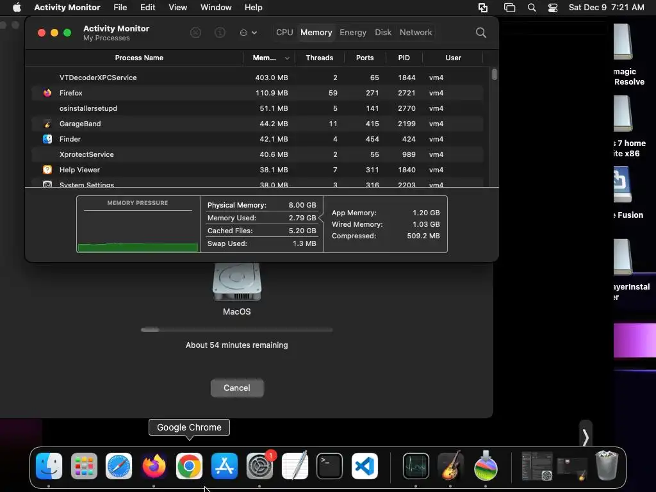Image resolution: width=656 pixels, height=492 pixels.
Task: Click the process list vertical scrollbar
Action: pos(495,74)
